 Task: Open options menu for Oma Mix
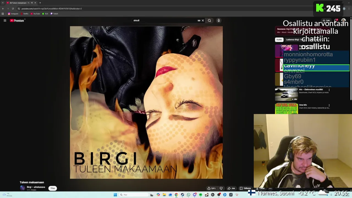pos(329,105)
